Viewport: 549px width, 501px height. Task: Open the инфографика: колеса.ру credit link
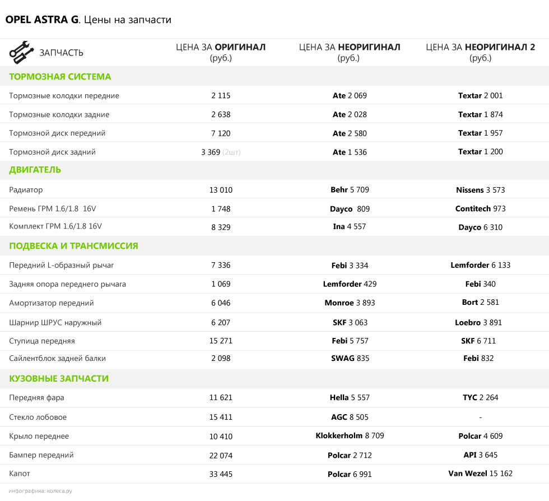(40, 491)
